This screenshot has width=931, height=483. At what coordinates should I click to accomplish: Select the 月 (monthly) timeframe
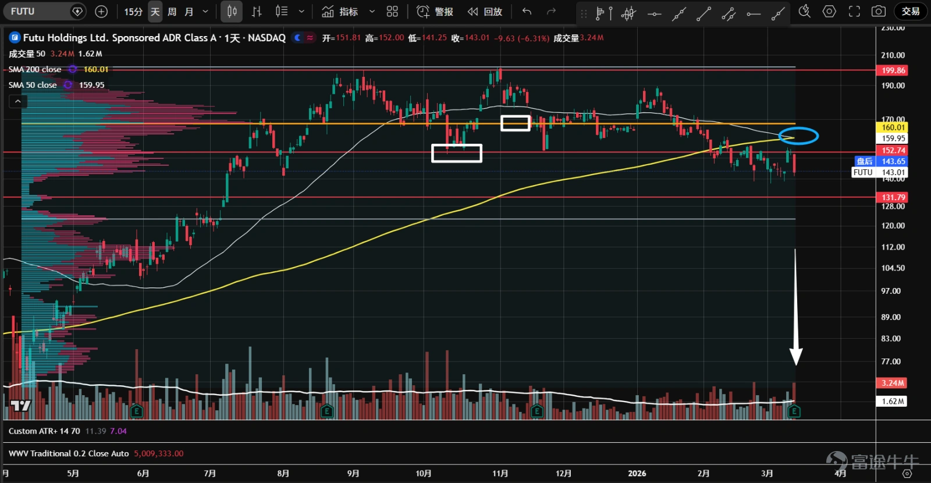point(189,12)
